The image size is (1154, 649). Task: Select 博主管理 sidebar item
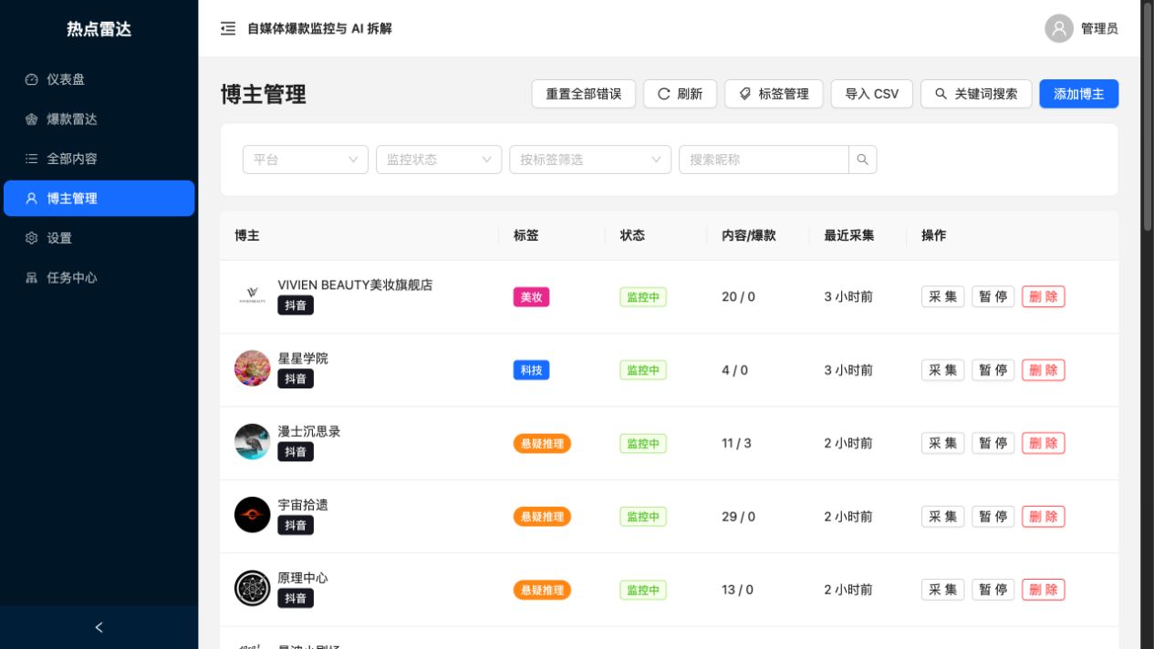click(99, 198)
